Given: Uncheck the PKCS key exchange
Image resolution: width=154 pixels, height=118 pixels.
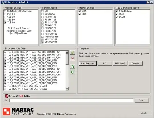Looking at the screenshot, I should coord(117,14).
